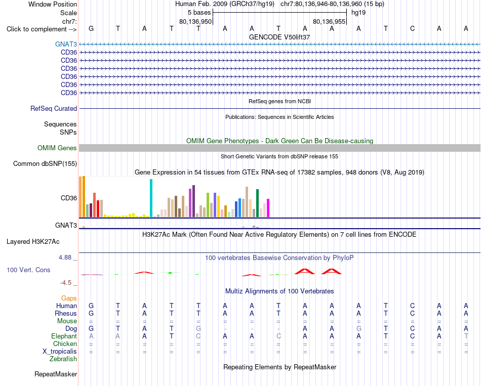The image size is (481, 386).
Task: Click base G in the chr7 ruler row
Action: coord(91,28)
